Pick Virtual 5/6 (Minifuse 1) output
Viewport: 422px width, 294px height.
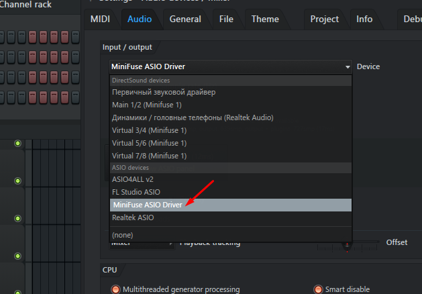tap(230, 143)
